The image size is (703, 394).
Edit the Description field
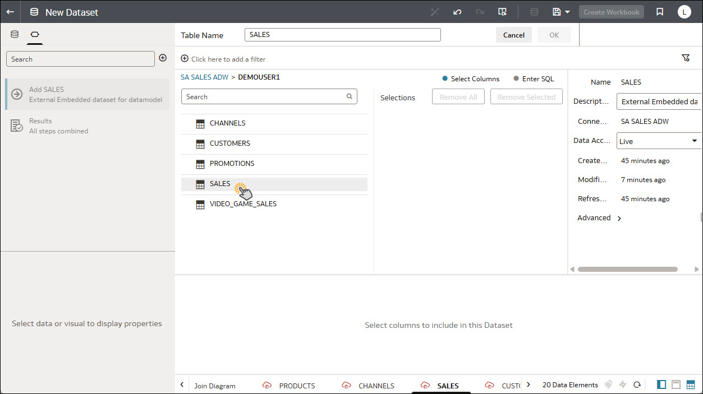pos(659,102)
